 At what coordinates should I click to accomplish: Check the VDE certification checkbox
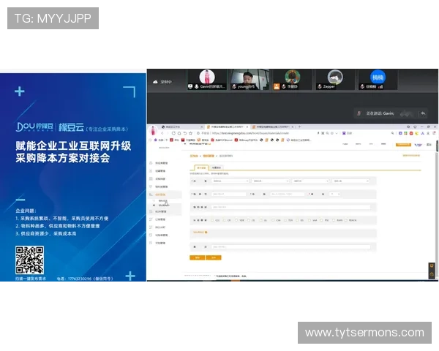237,220
